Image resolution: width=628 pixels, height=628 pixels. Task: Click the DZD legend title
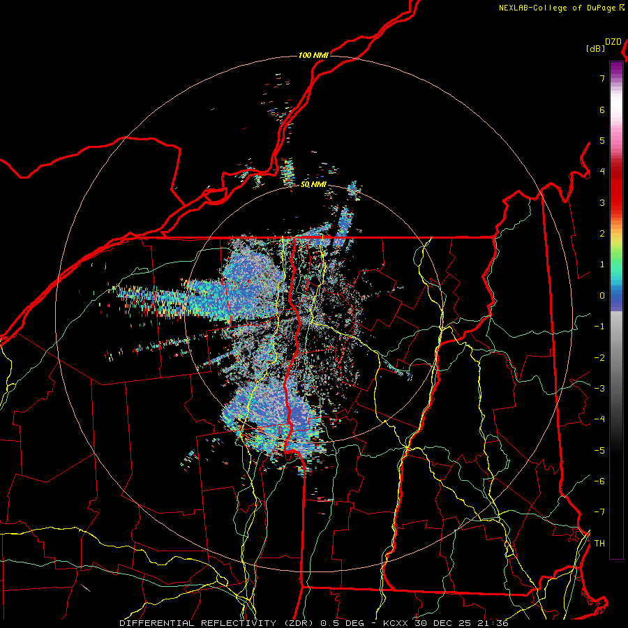(x=613, y=42)
